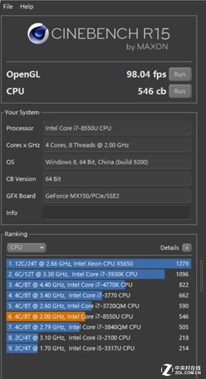Expand the CPU ranking dropdown
206x379 pixels.
[x=27, y=247]
